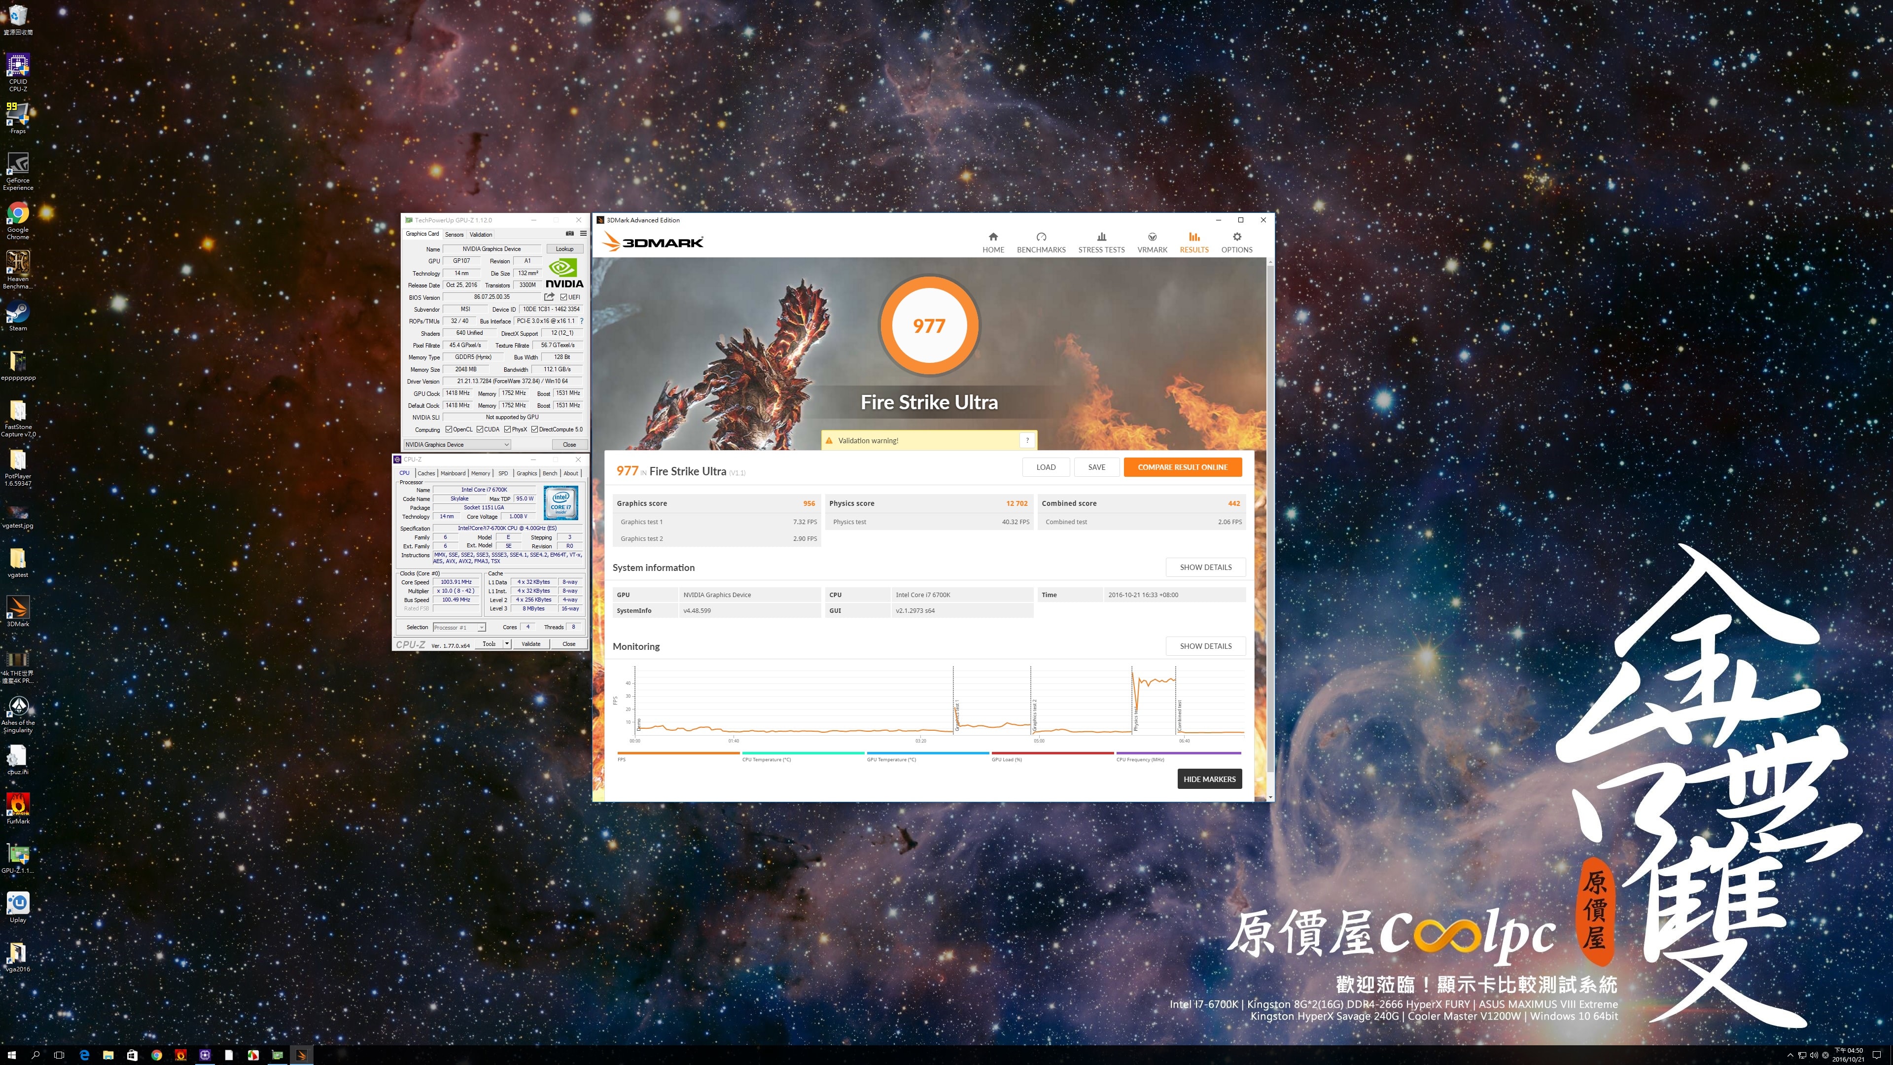This screenshot has width=1893, height=1065.
Task: Open the CPUID CPU-Z desktop shortcut
Action: click(18, 72)
